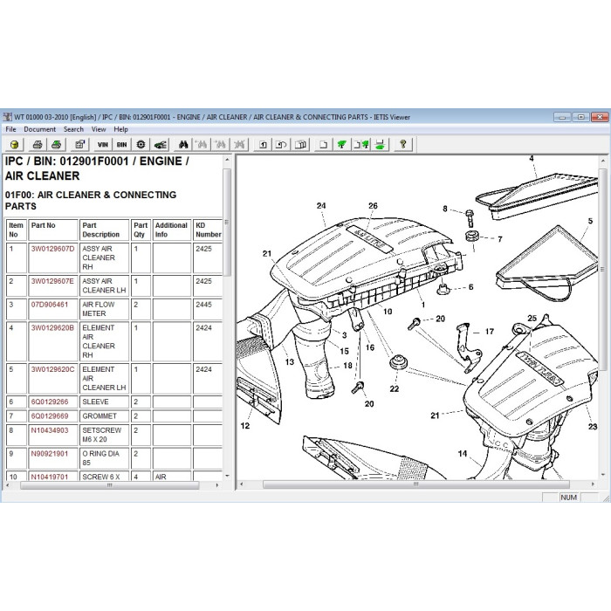Open part number 07D906461 link
This screenshot has width=611, height=611.
point(50,305)
